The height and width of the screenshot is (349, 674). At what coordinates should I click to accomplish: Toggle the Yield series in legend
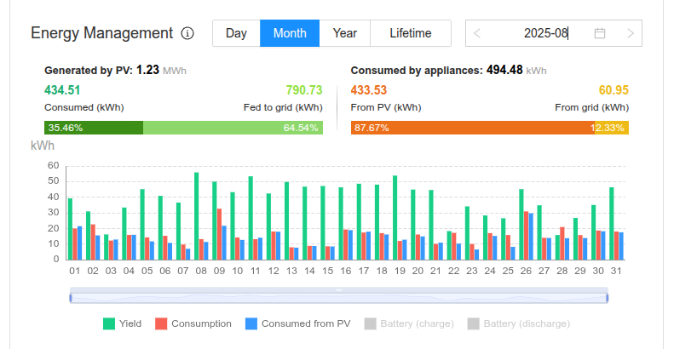[122, 323]
